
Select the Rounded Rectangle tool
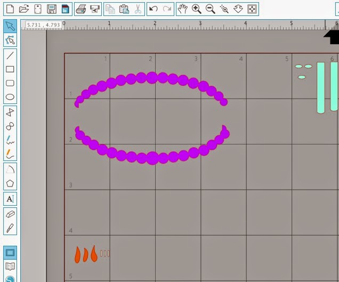pyautogui.click(x=10, y=83)
